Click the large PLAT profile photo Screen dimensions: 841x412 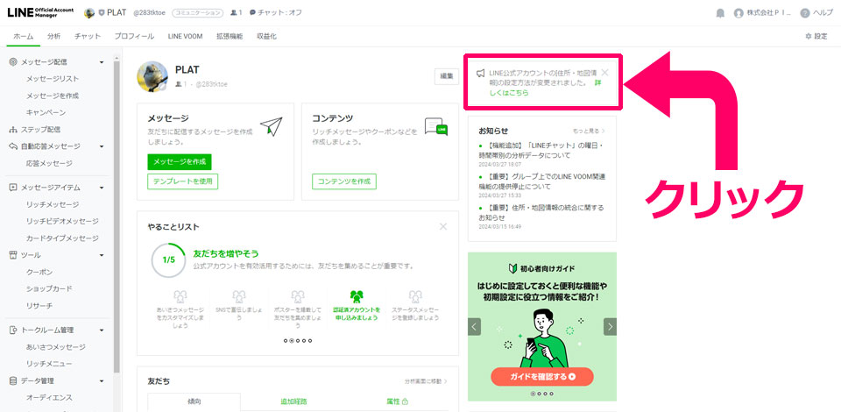click(x=152, y=77)
